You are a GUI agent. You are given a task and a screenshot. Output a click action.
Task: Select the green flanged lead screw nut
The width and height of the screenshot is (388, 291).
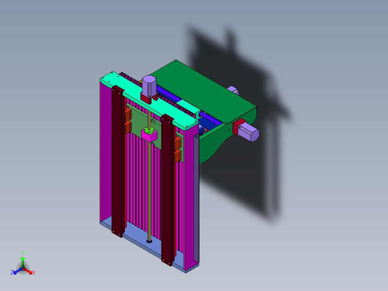click(150, 130)
